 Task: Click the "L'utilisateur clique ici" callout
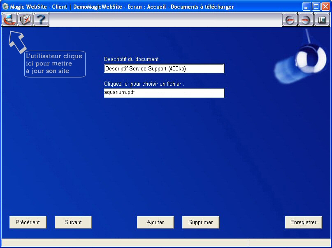[55, 64]
